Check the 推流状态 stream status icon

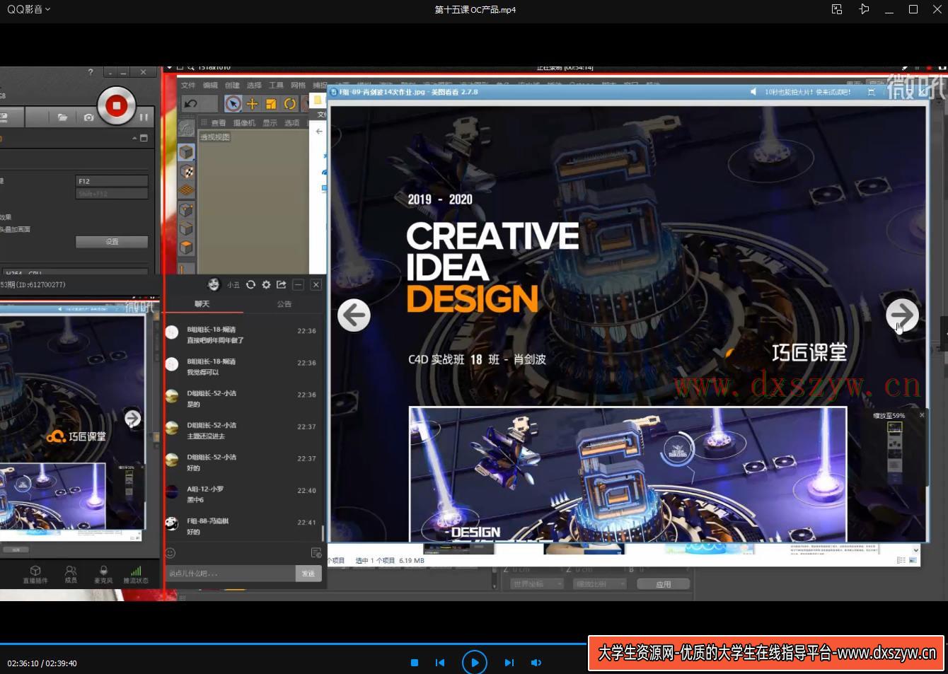(136, 574)
